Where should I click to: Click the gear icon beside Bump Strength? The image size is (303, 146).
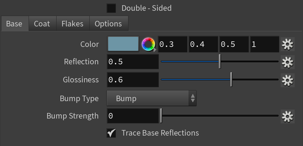coord(288,116)
